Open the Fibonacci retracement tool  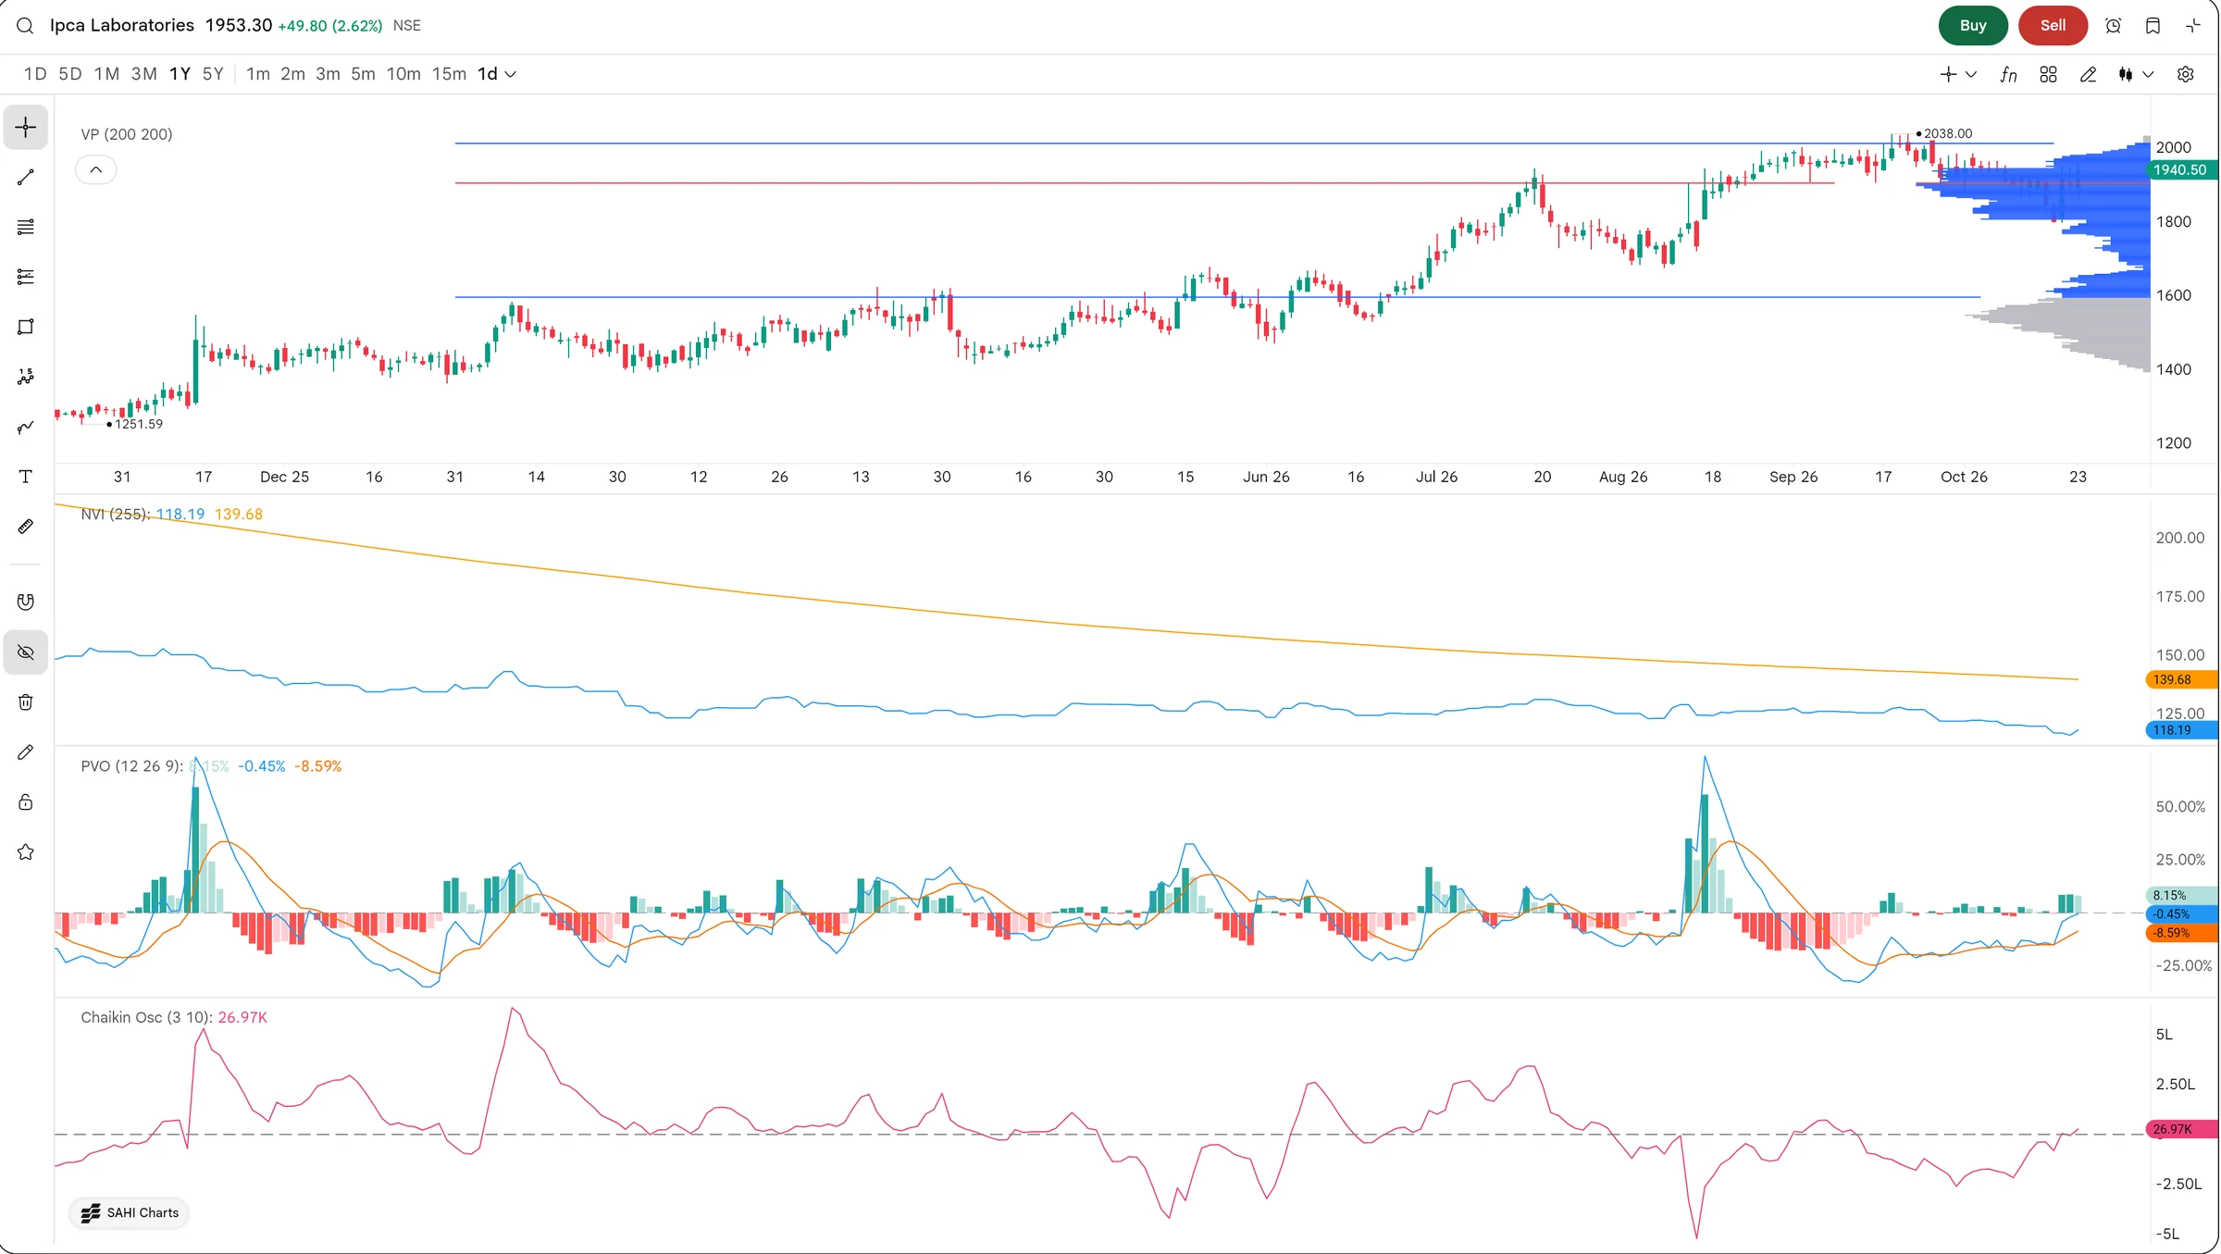pyautogui.click(x=26, y=277)
